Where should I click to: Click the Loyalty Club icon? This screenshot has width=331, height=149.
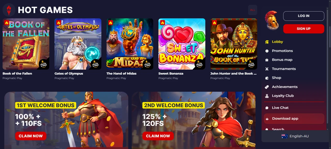coord(267,96)
